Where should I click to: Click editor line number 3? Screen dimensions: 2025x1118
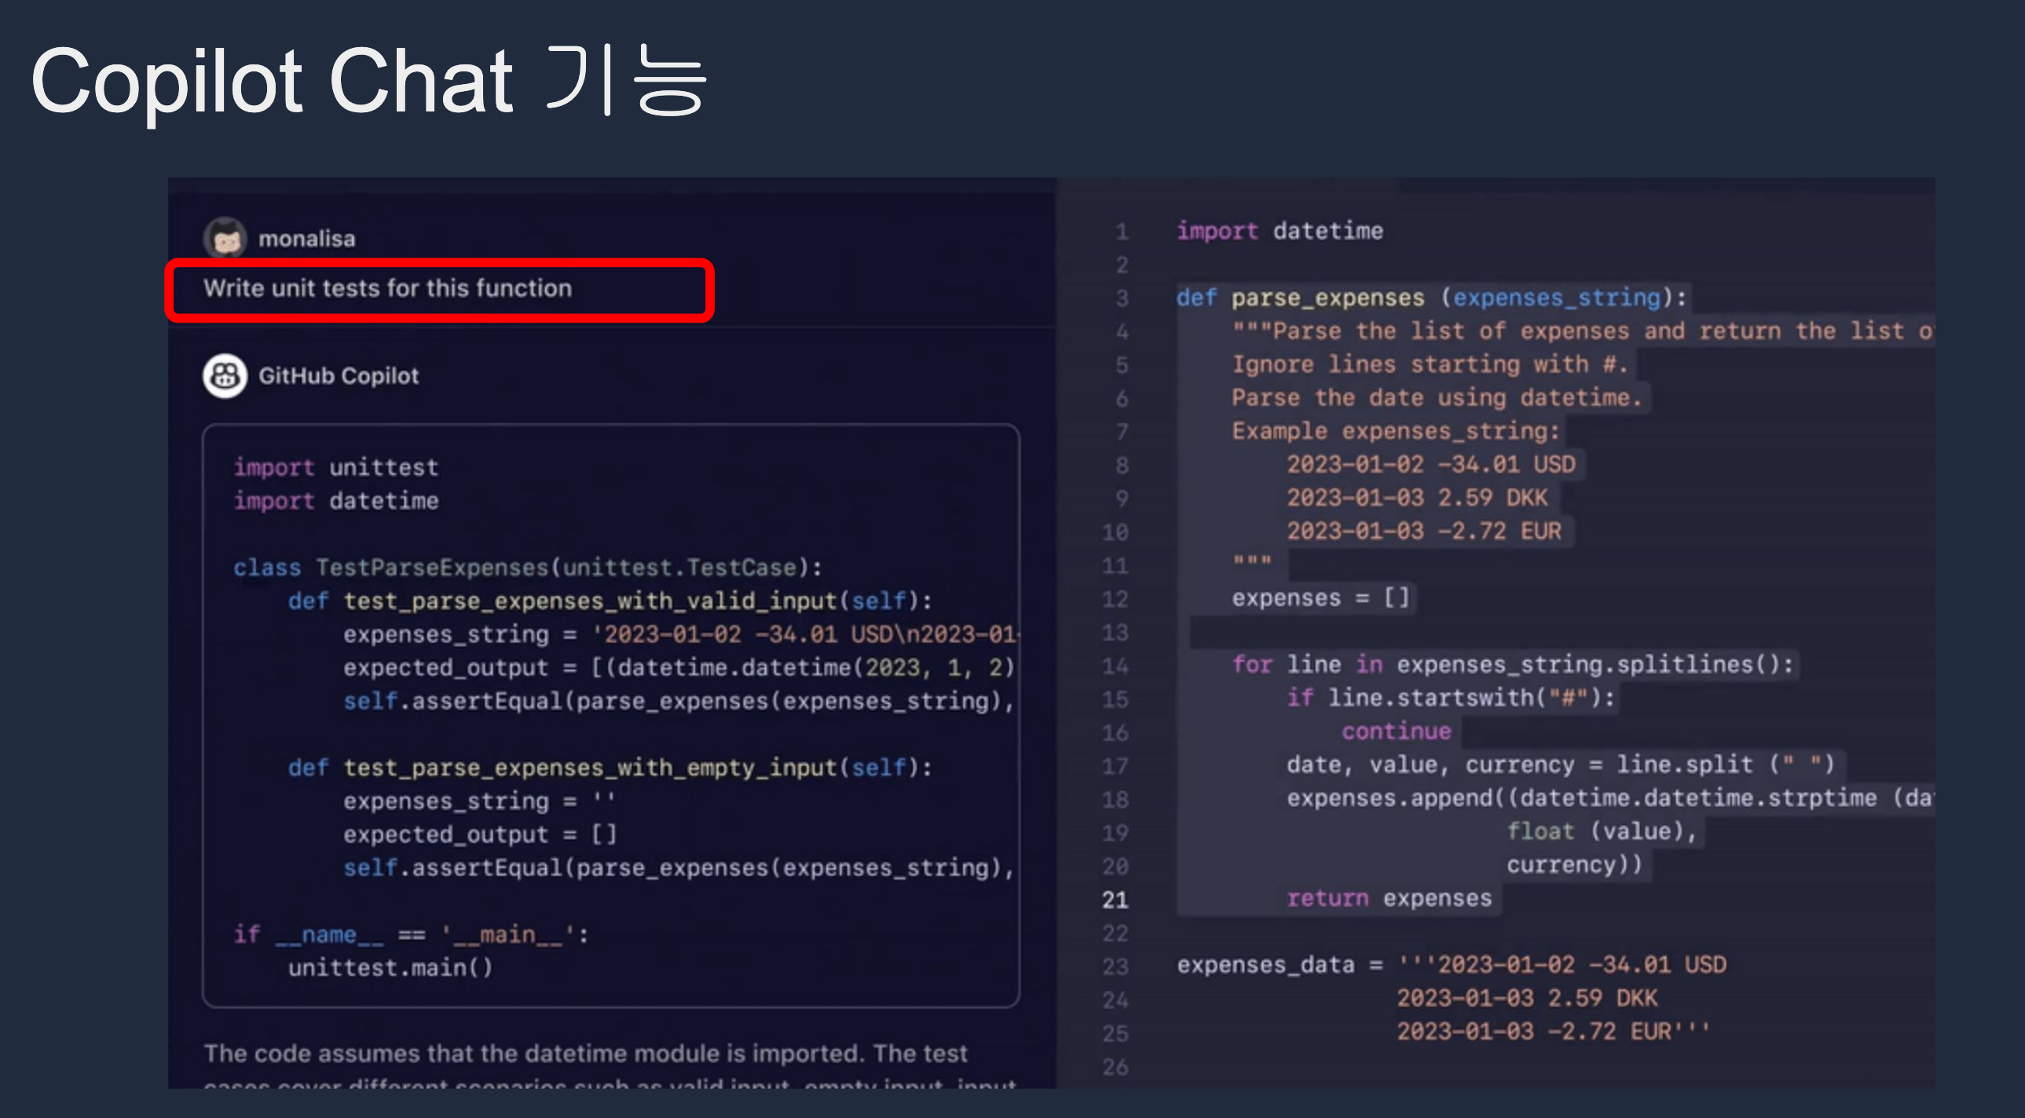click(x=1122, y=298)
